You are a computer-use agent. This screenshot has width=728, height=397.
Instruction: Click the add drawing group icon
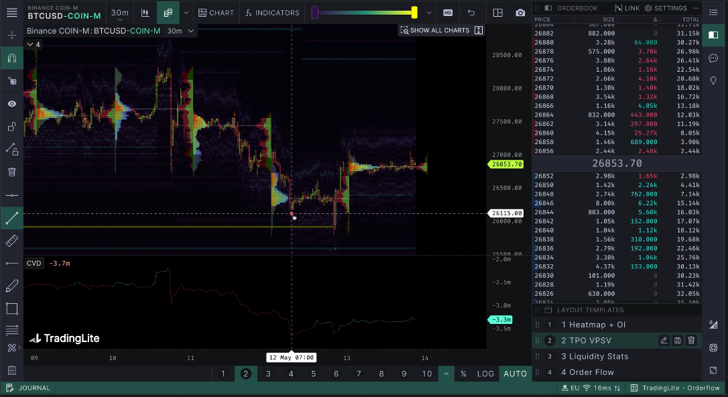click(12, 80)
